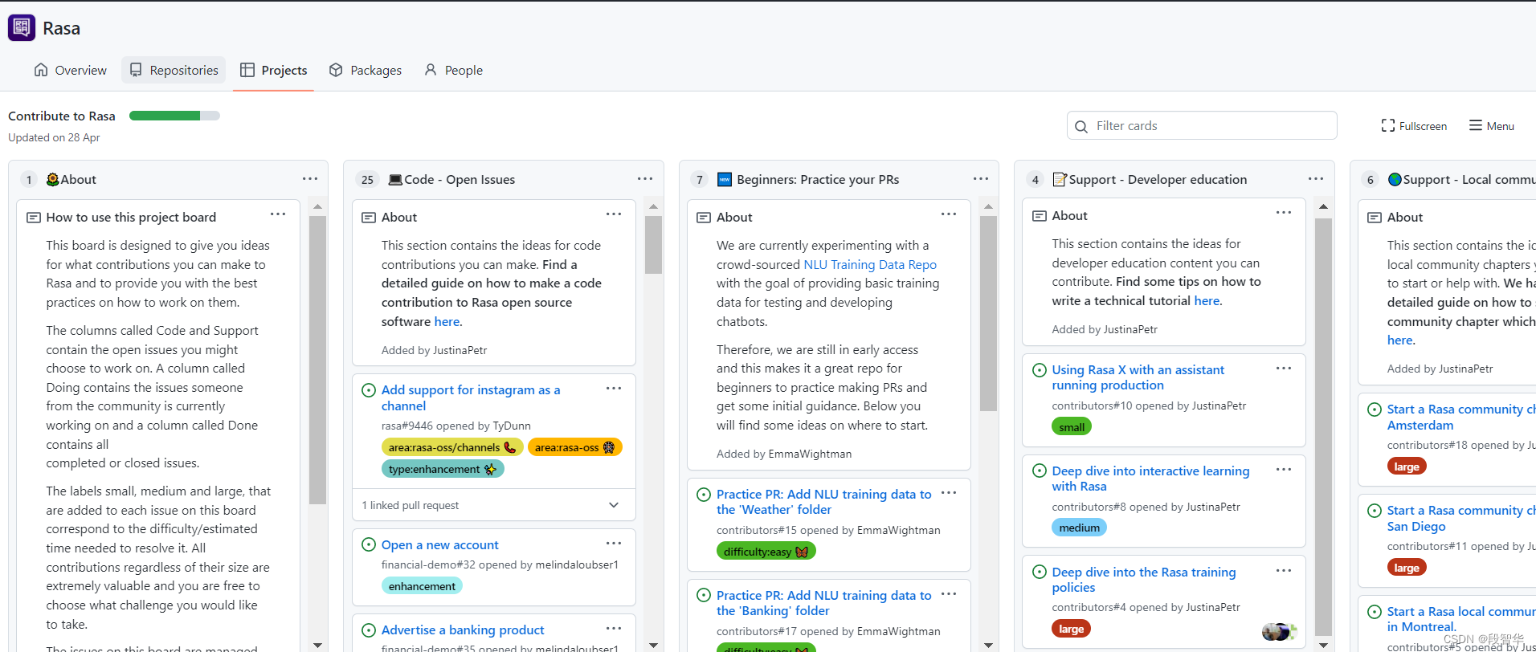
Task: Click the type:enhancement label
Action: [x=443, y=469]
